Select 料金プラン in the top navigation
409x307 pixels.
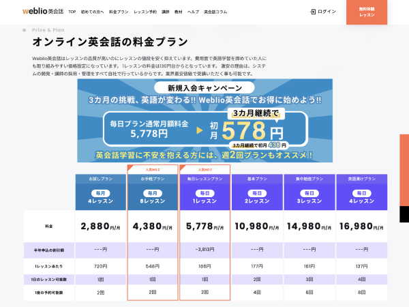point(119,12)
